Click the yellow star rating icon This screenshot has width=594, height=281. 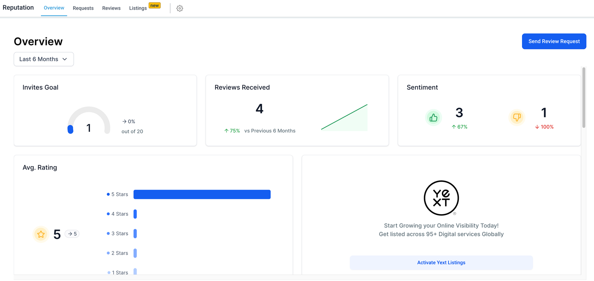point(41,234)
